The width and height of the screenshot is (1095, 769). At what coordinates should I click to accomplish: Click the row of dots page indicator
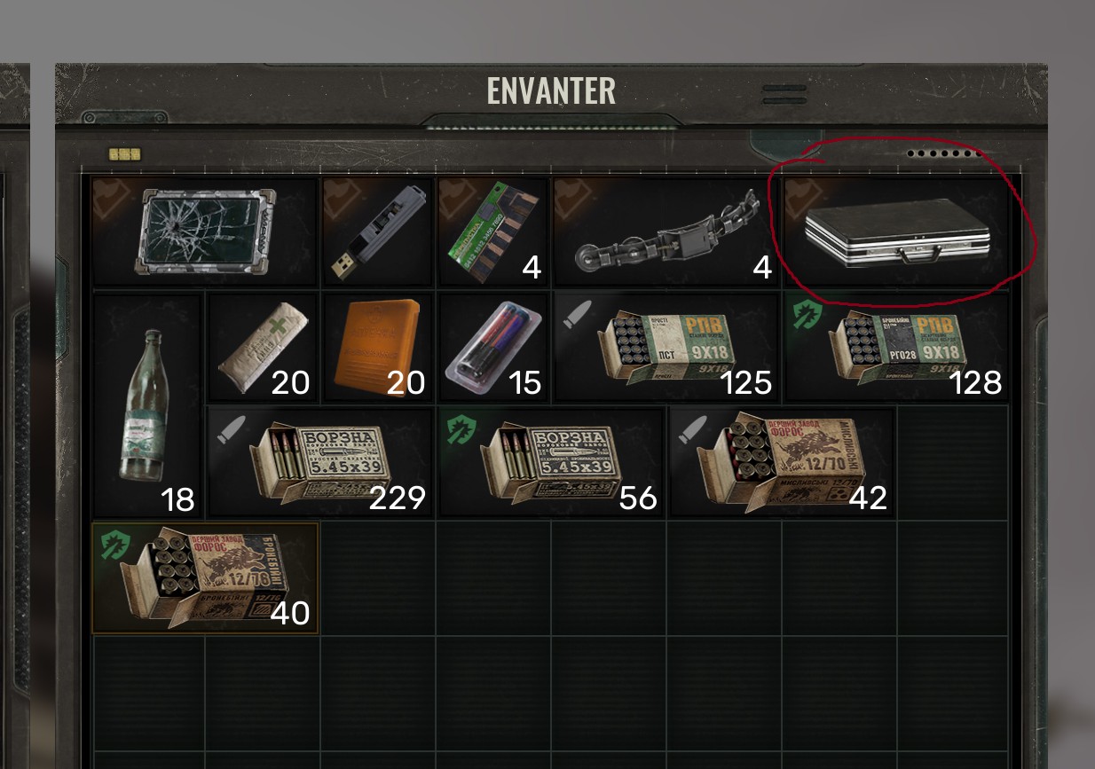coord(944,153)
